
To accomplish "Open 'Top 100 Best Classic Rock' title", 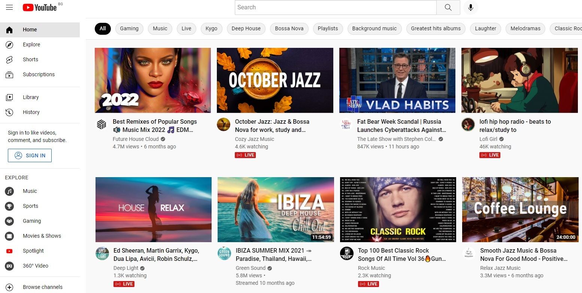I will 402,255.
